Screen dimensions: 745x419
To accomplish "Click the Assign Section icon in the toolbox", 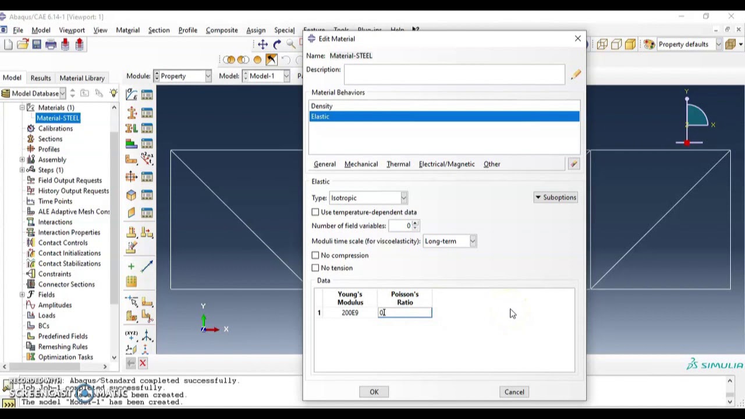I will 132,128.
